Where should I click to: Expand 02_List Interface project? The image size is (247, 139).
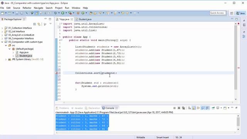(x=2, y=32)
